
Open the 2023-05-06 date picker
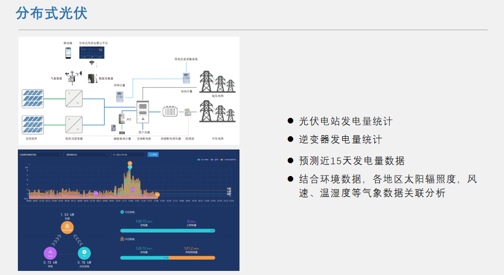click(129, 154)
